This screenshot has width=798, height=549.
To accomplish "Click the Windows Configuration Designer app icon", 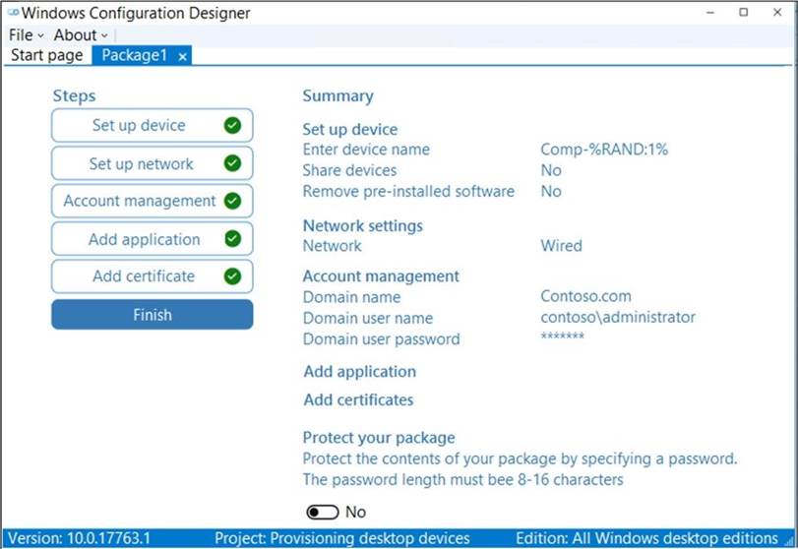I will coord(12,13).
